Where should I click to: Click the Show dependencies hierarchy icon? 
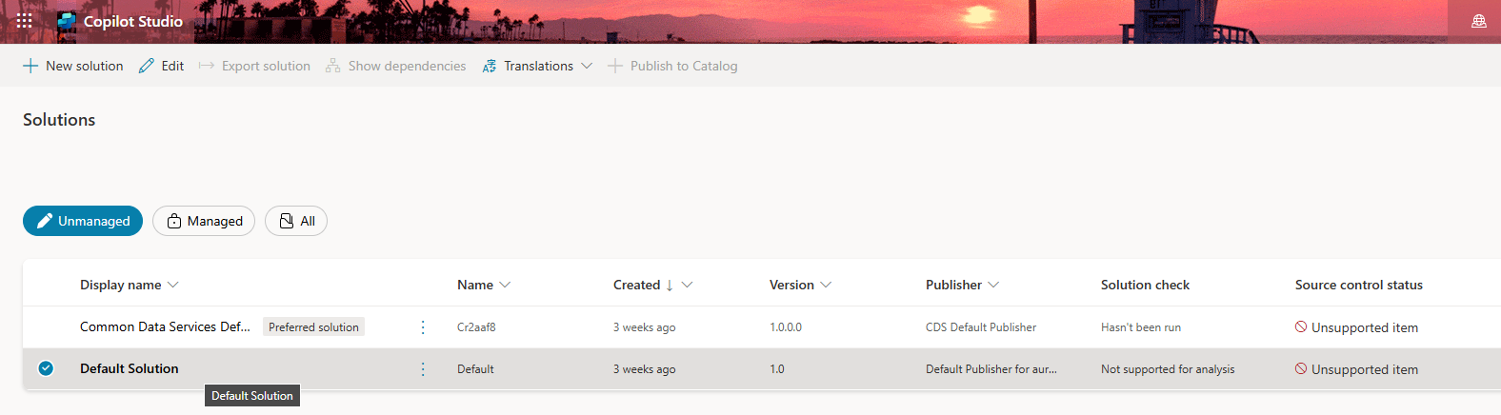point(332,66)
